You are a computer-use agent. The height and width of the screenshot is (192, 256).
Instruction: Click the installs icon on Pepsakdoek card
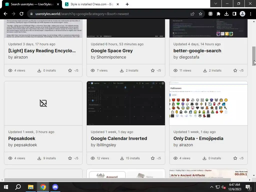point(39,158)
